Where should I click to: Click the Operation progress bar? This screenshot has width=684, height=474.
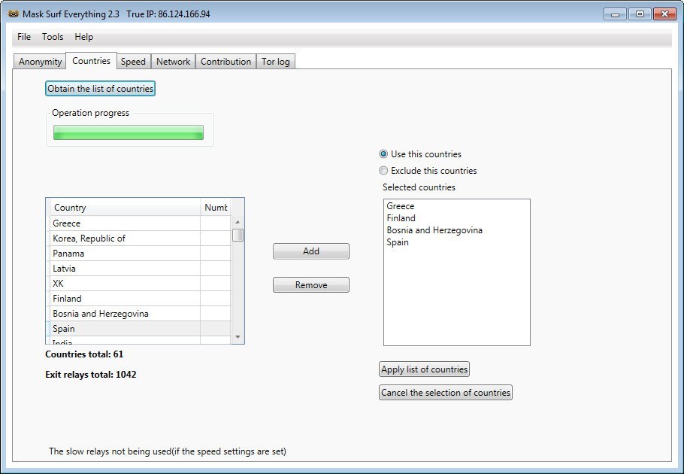[x=129, y=132]
